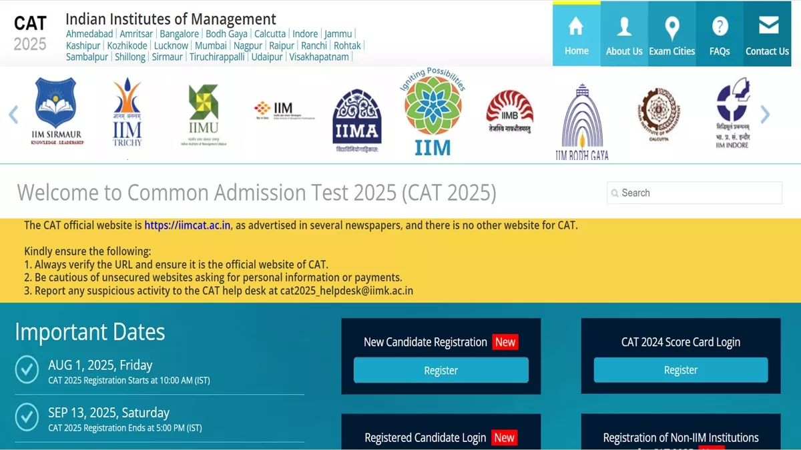The width and height of the screenshot is (801, 450).
Task: Click the IIMU Udaipur logo
Action: tap(203, 114)
